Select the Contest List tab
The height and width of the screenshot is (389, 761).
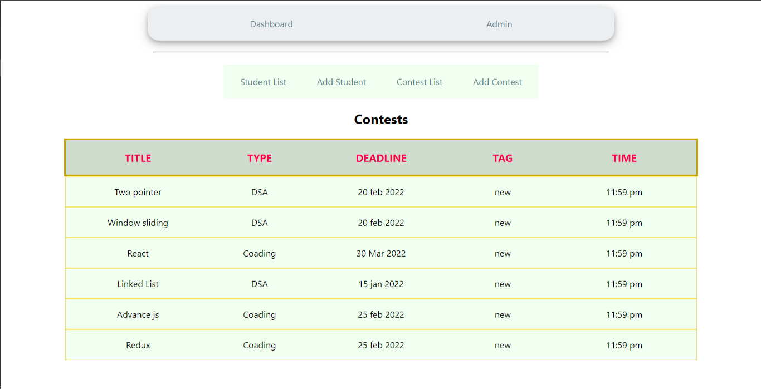click(x=419, y=82)
